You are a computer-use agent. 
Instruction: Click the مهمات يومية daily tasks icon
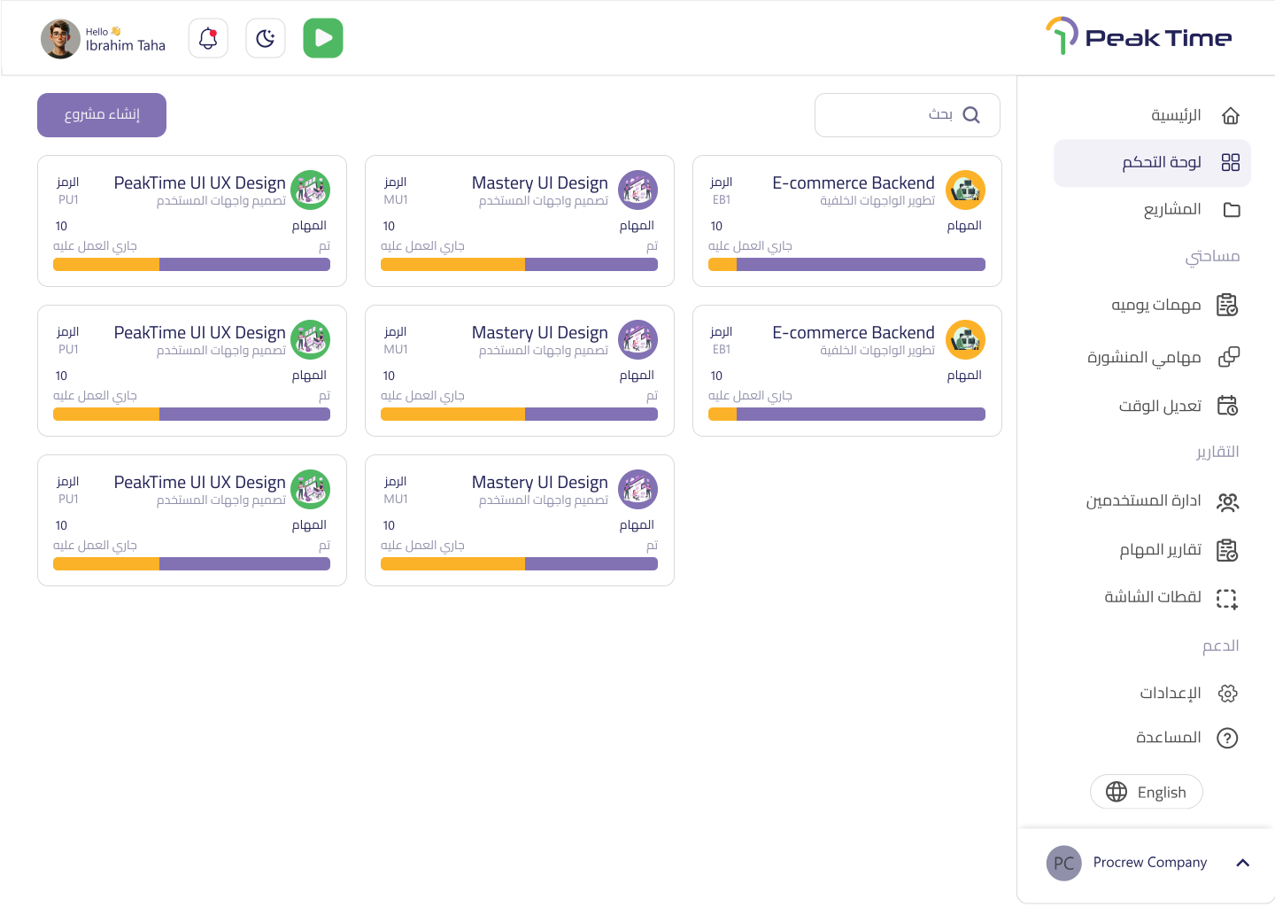coord(1227,306)
